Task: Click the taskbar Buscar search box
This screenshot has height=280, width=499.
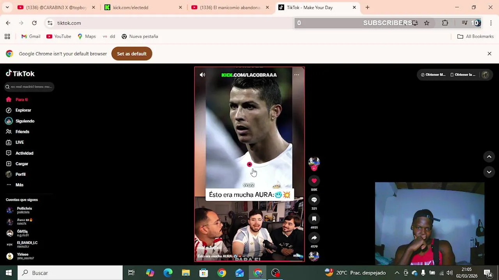Action: tap(70, 273)
